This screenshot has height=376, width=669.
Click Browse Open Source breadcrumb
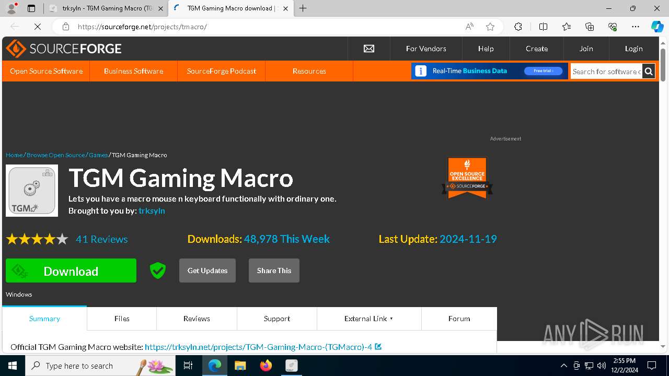(55, 155)
